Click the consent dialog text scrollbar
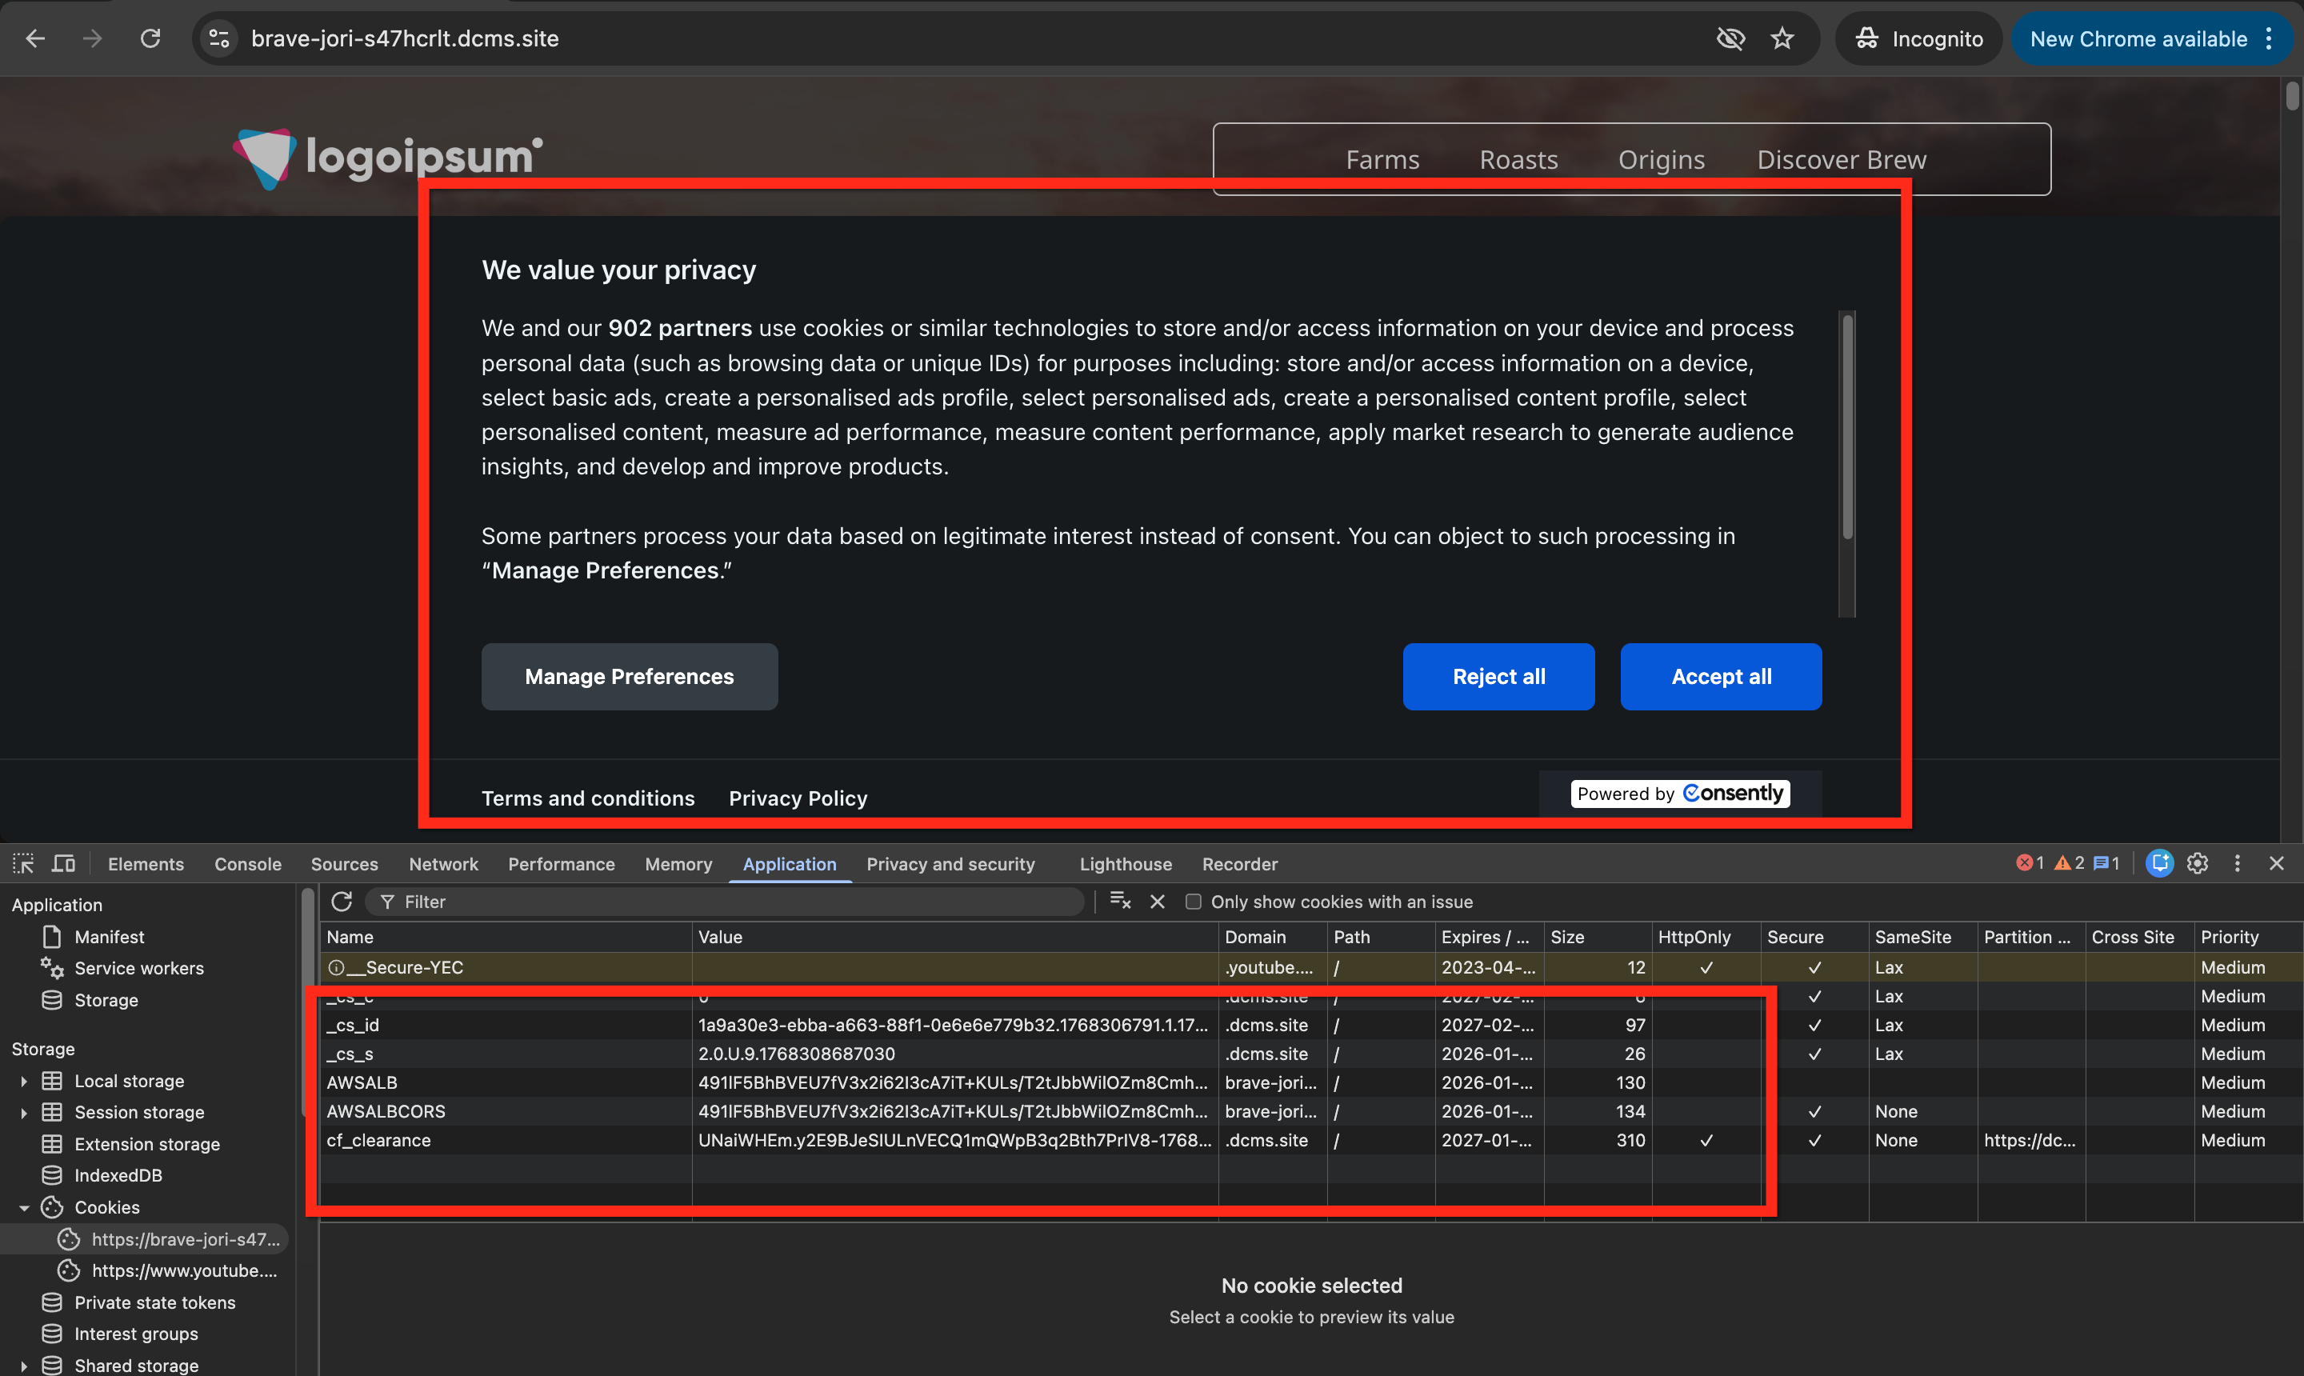This screenshot has width=2304, height=1376. click(1847, 426)
